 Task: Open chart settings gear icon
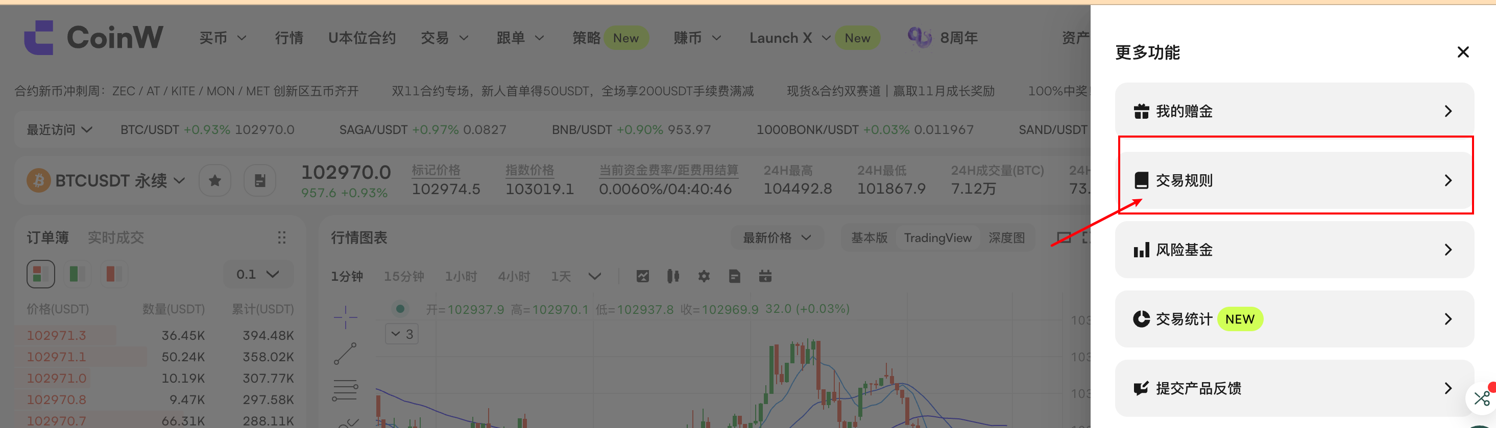704,276
